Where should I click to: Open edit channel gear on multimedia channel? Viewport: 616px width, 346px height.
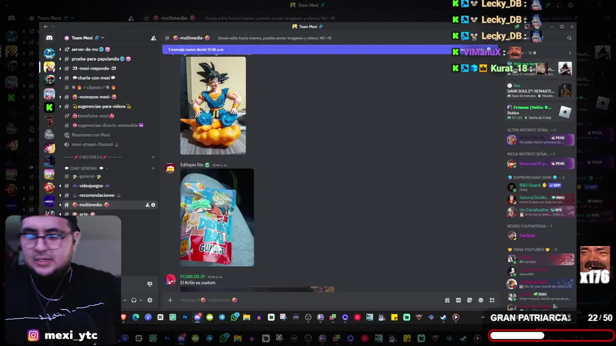coord(154,205)
